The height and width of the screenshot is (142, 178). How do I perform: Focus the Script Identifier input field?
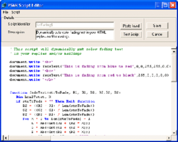[75, 25]
